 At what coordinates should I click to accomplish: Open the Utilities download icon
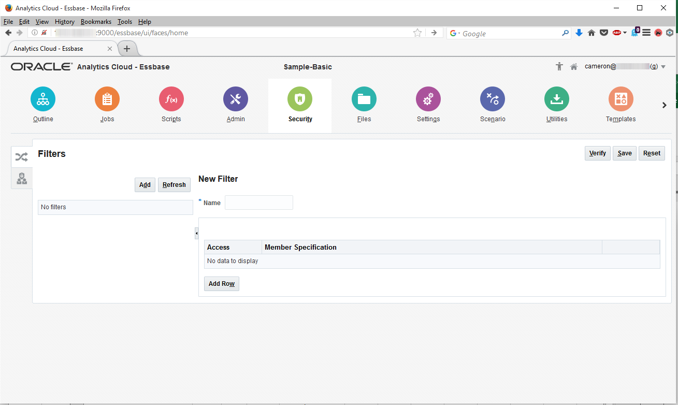tap(557, 99)
